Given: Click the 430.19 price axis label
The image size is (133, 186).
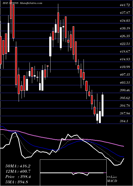Looking at the screenshot, I should 125,28.
